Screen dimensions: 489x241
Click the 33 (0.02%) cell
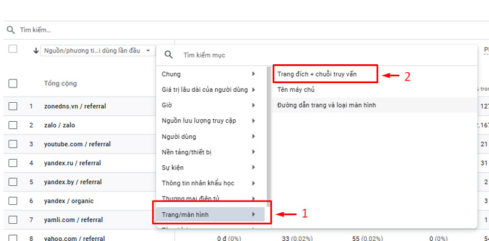[296, 239]
